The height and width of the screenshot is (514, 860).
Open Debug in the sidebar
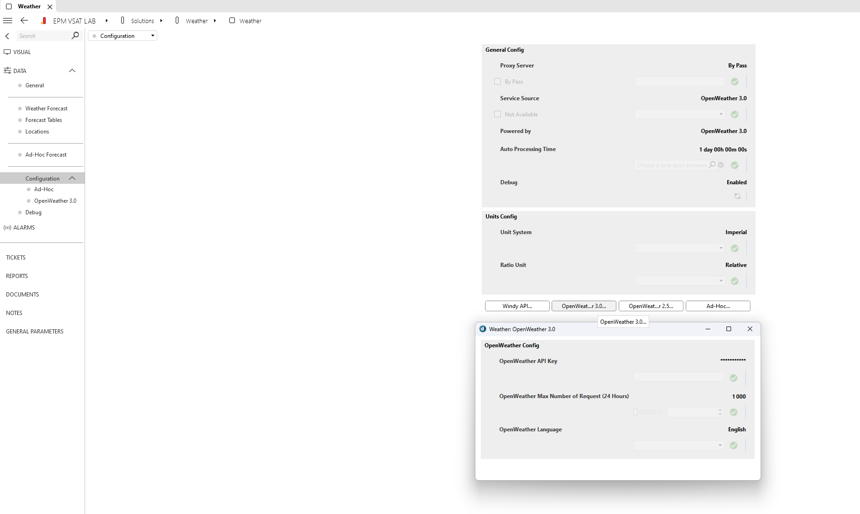[33, 212]
